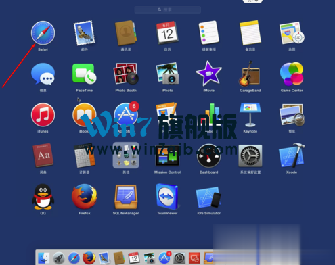Open Game Center
335x265 pixels.
292,74
